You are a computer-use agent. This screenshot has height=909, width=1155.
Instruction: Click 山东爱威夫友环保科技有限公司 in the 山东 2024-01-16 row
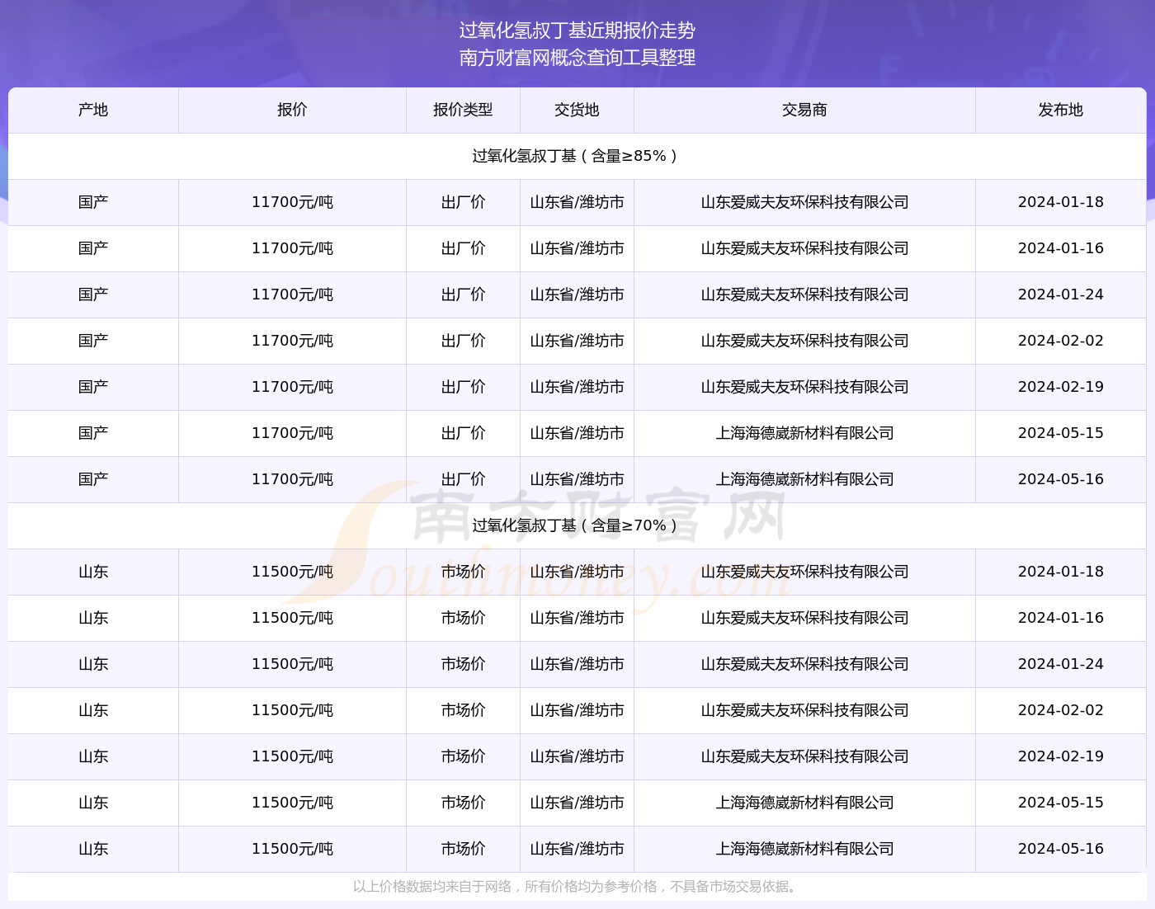coord(804,618)
